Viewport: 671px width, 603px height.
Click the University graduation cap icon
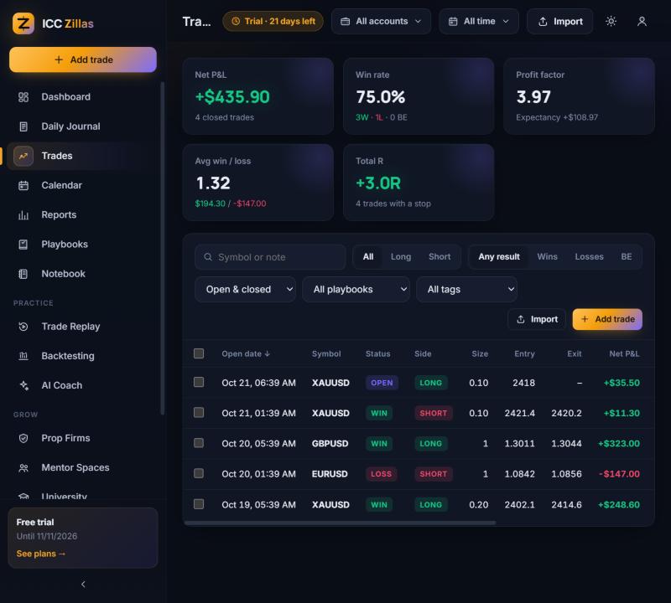[x=23, y=496]
